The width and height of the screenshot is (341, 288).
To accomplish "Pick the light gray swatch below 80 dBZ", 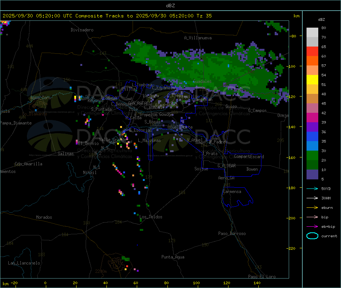I will [x=312, y=33].
